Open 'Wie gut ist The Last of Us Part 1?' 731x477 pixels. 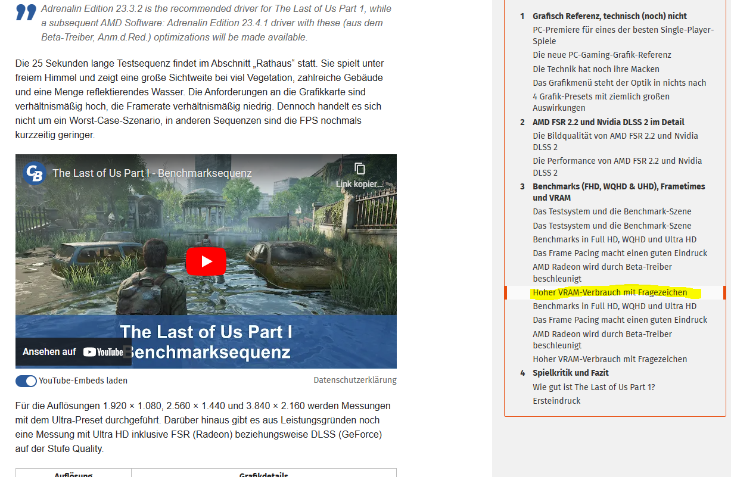(594, 387)
